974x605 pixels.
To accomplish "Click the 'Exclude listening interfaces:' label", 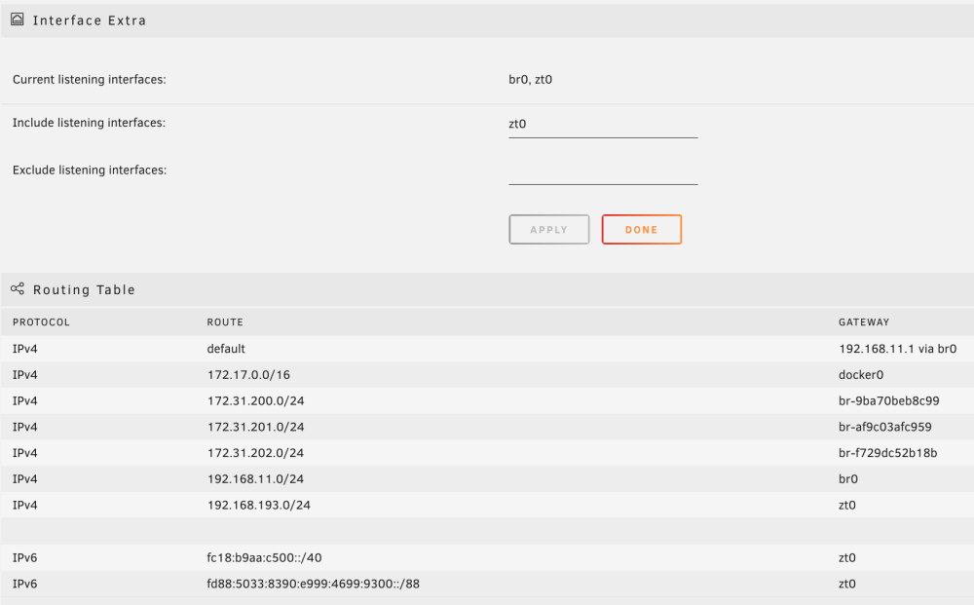I will [x=90, y=170].
